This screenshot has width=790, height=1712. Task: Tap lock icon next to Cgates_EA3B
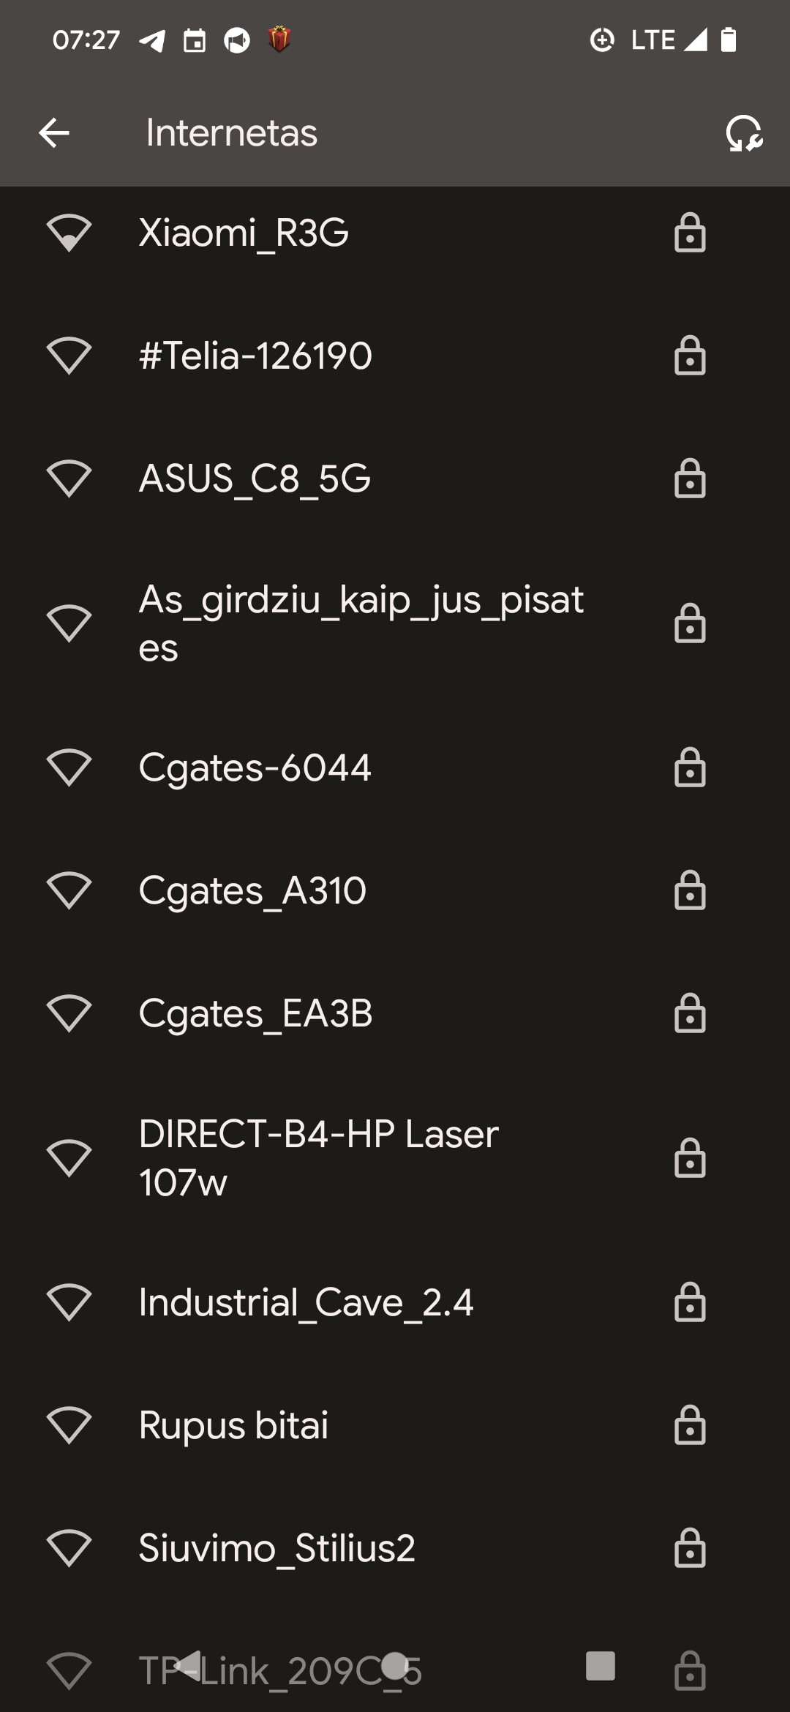tap(689, 1014)
